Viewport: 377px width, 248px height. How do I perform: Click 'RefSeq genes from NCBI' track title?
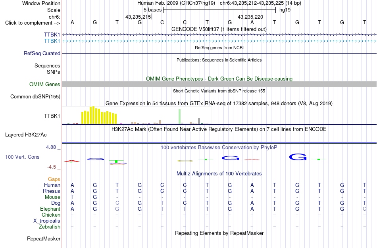219,48
